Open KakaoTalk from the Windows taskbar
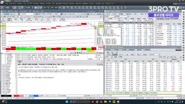Viewport: 185px width, 104px height. (114, 102)
